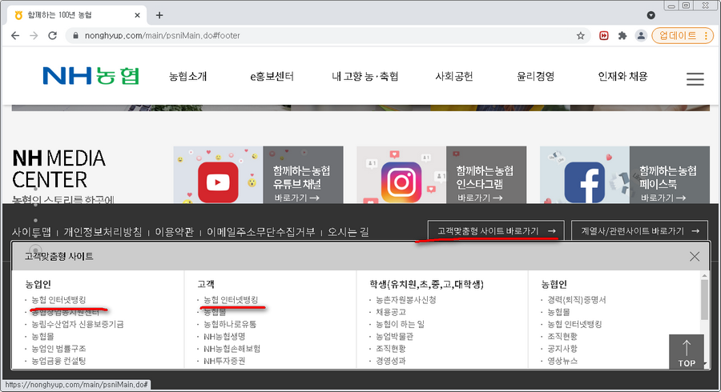Open 농협몰 under 고객
Screen dimensions: 721x392
(215, 312)
